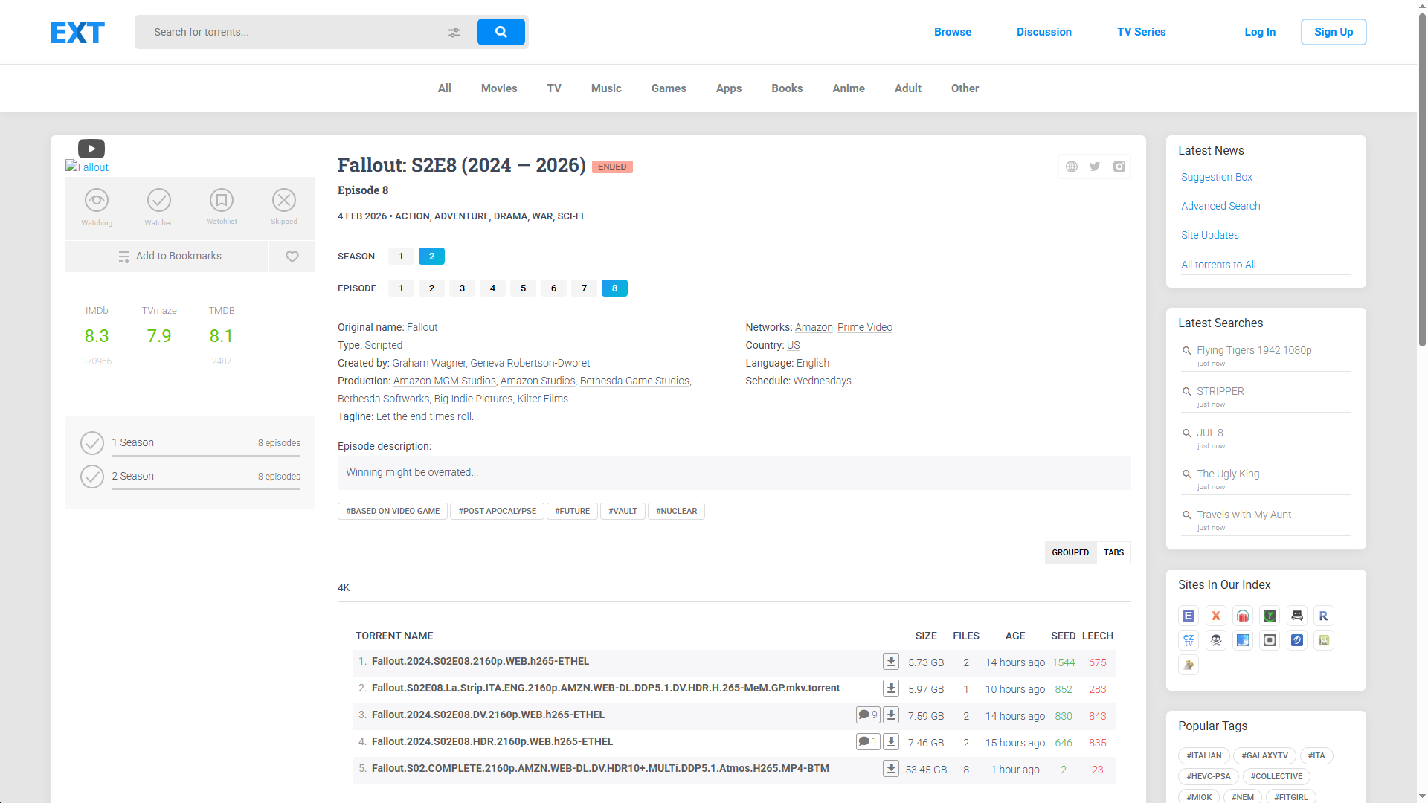
Task: Click the globe website icon
Action: (x=1072, y=167)
